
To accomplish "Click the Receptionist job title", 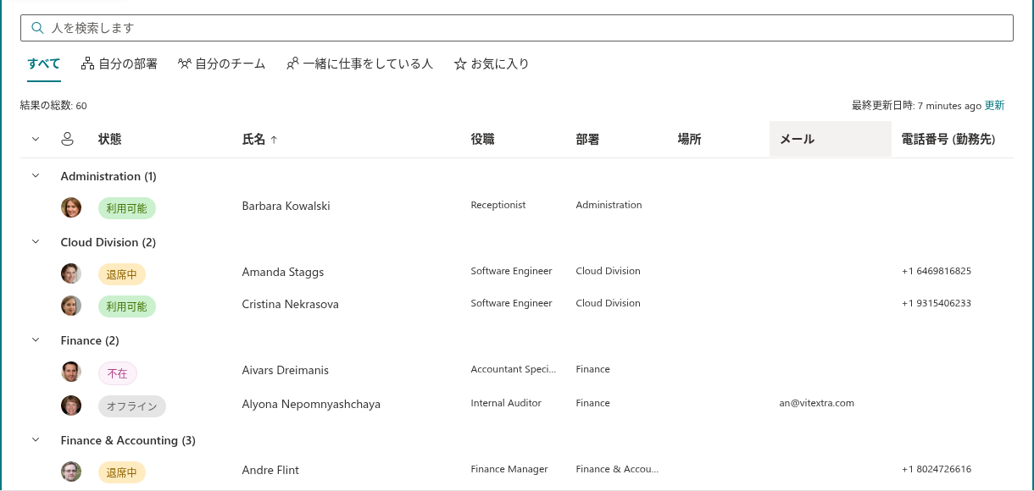I will click(498, 205).
